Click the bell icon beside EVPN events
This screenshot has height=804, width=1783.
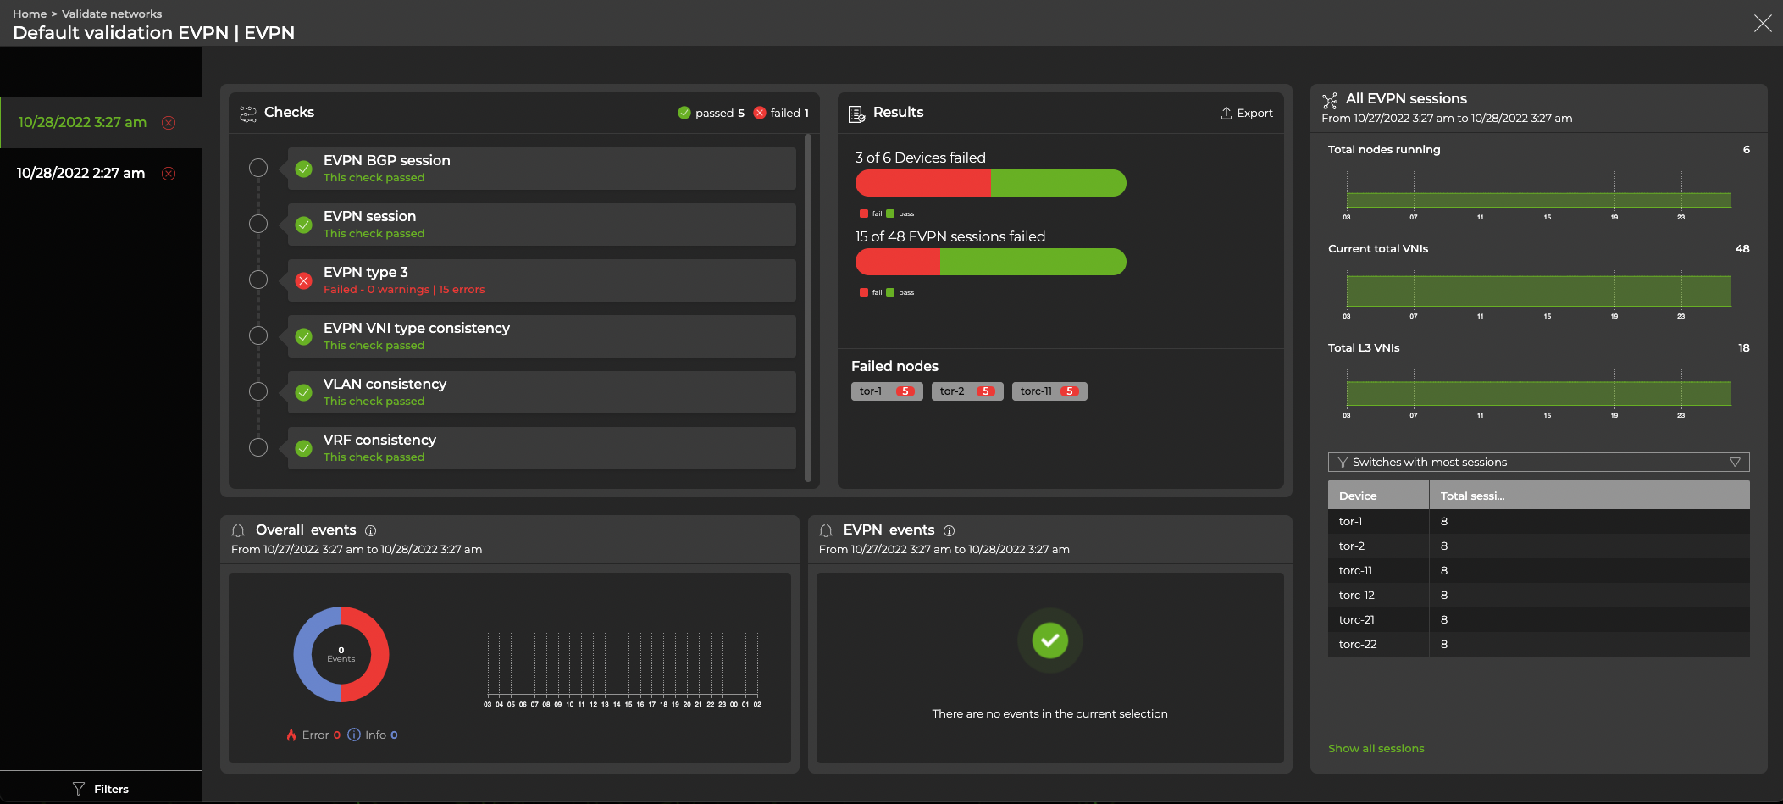click(826, 530)
